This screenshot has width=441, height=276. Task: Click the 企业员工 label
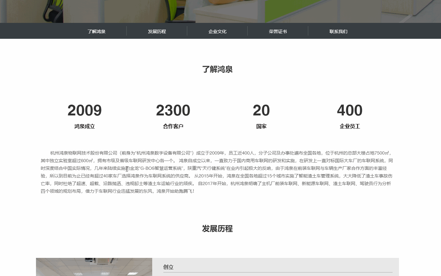click(350, 126)
